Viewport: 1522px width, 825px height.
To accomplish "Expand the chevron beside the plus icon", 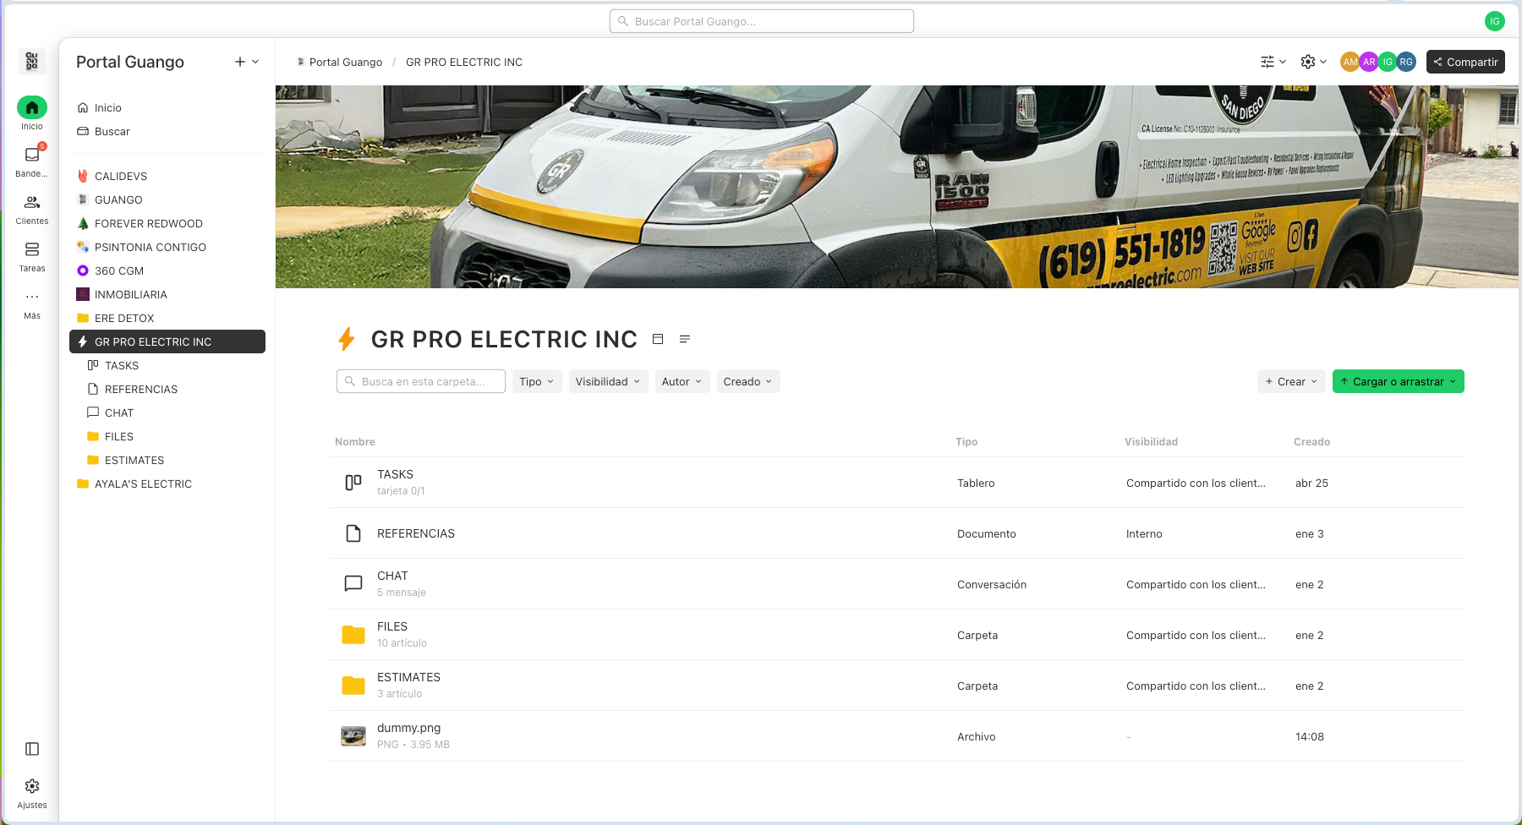I will pyautogui.click(x=255, y=62).
